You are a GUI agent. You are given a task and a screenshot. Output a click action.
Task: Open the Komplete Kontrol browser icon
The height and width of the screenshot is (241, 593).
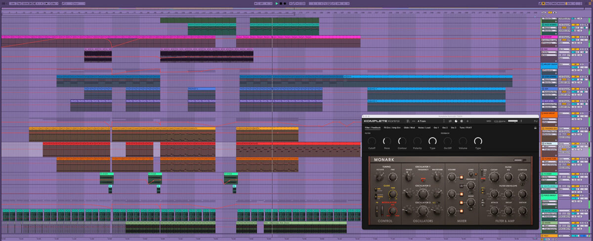point(408,121)
